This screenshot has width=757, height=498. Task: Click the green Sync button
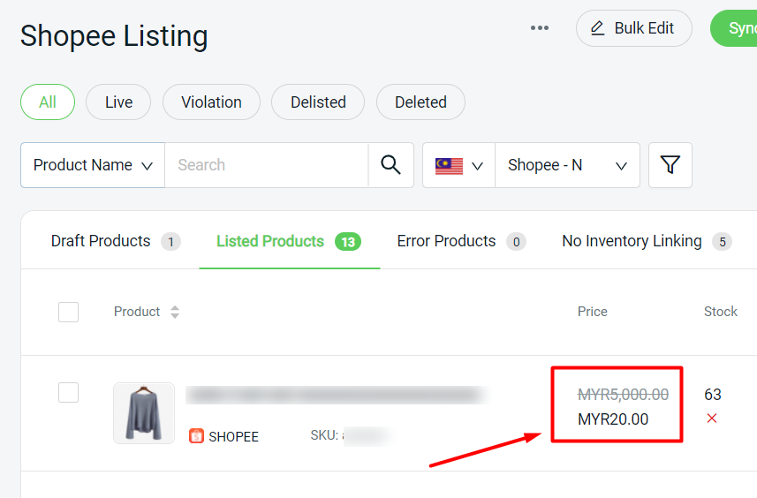734,28
